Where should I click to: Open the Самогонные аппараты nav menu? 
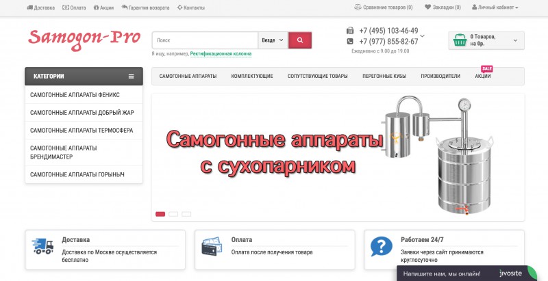pyautogui.click(x=188, y=76)
